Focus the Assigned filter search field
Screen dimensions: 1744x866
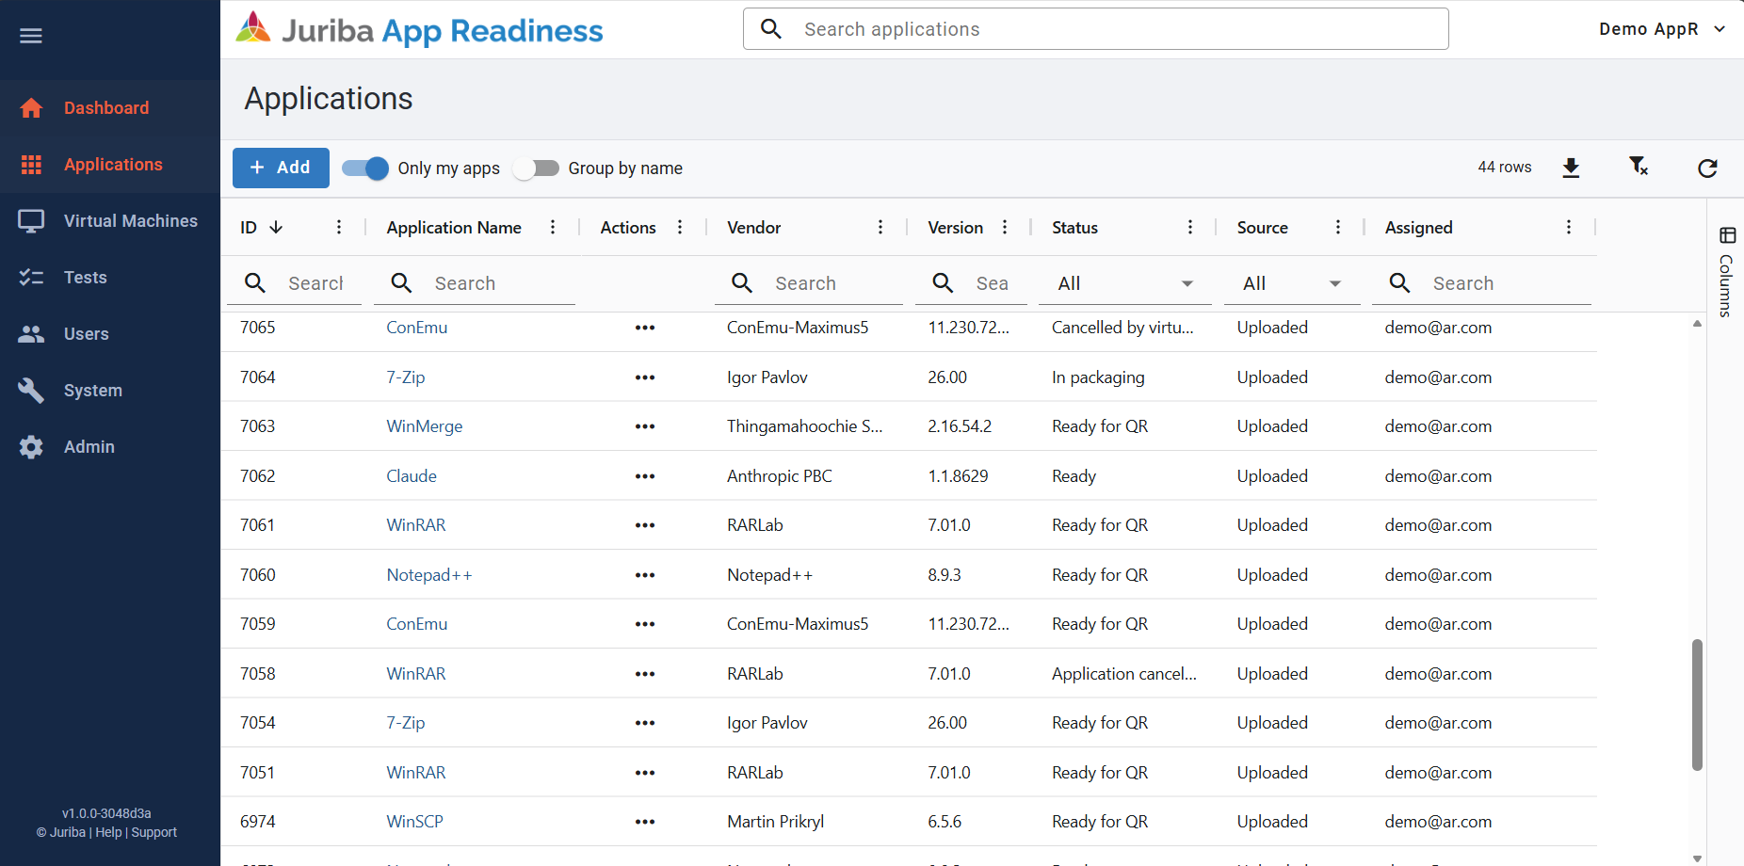[x=1481, y=283]
